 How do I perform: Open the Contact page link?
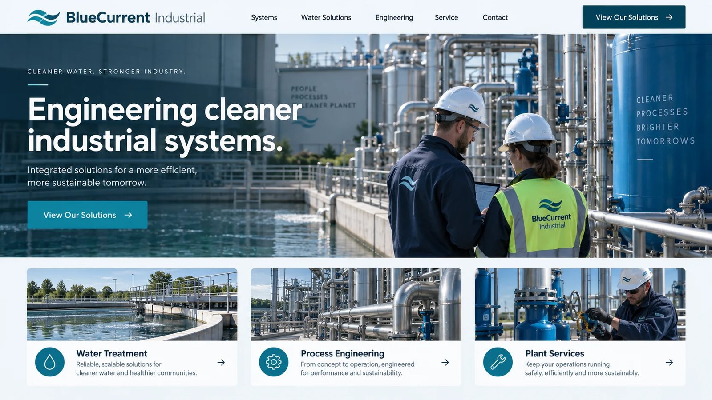click(x=495, y=17)
